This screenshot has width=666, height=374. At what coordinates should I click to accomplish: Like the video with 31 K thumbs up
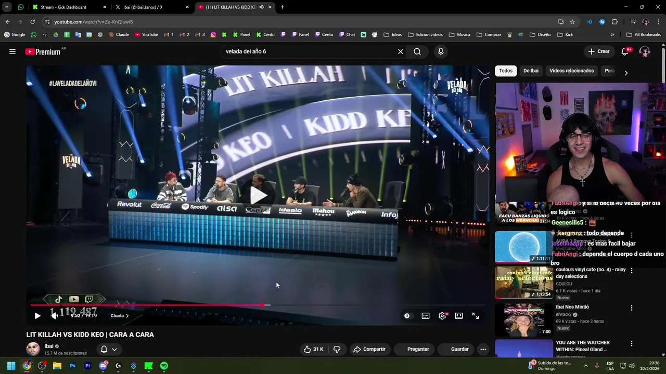313,349
